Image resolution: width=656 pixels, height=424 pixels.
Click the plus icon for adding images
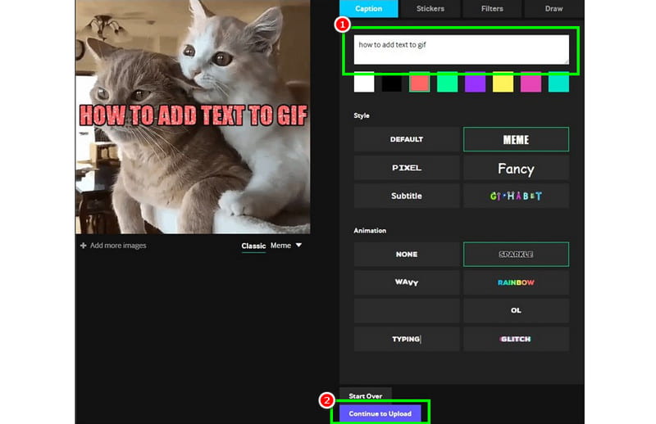(x=84, y=246)
